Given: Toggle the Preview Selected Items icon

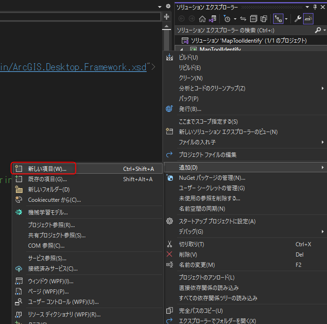Looking at the screenshot, I should [x=308, y=19].
